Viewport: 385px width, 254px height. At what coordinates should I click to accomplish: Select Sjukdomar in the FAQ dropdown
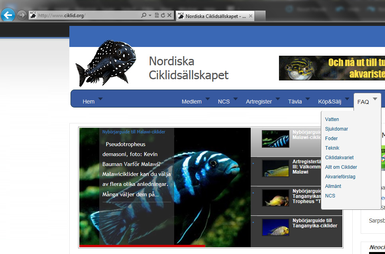pos(336,129)
